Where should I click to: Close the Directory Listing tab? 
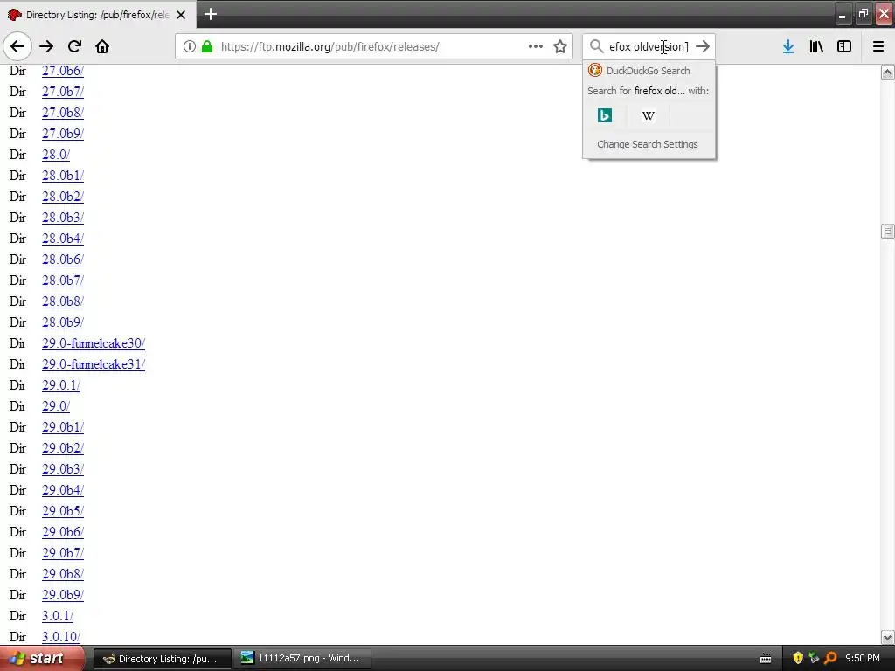(181, 15)
